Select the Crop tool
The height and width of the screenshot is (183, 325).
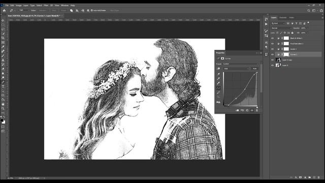point(3,38)
